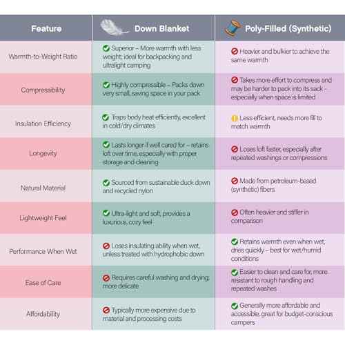Select the Poly-Filled (Synthetic) header

[288, 29]
